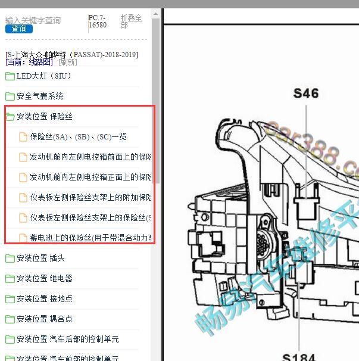Click document icon for 发动机舱内左侧电控箱前面上的保险
Screen dimensions: 359x361
coord(23,157)
